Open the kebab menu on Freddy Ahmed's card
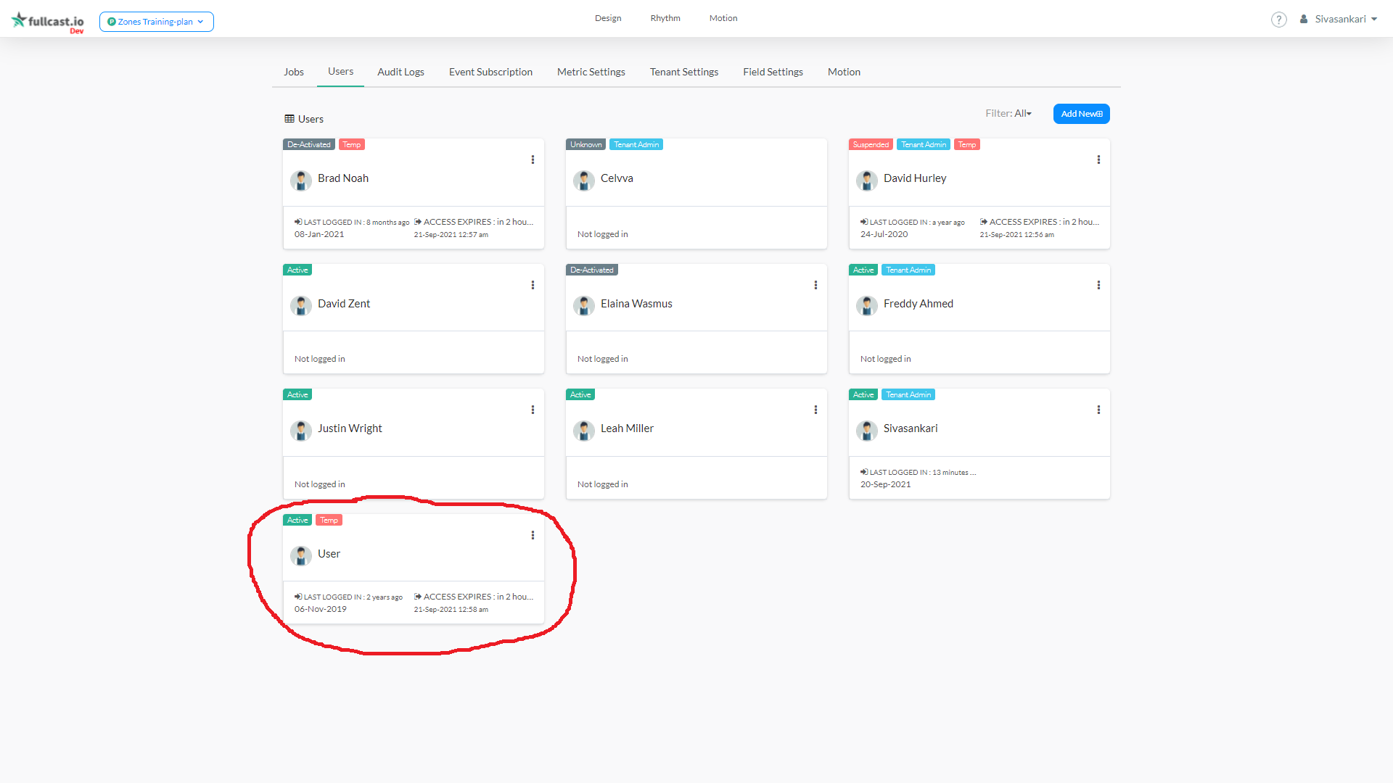Image resolution: width=1393 pixels, height=783 pixels. (x=1098, y=285)
